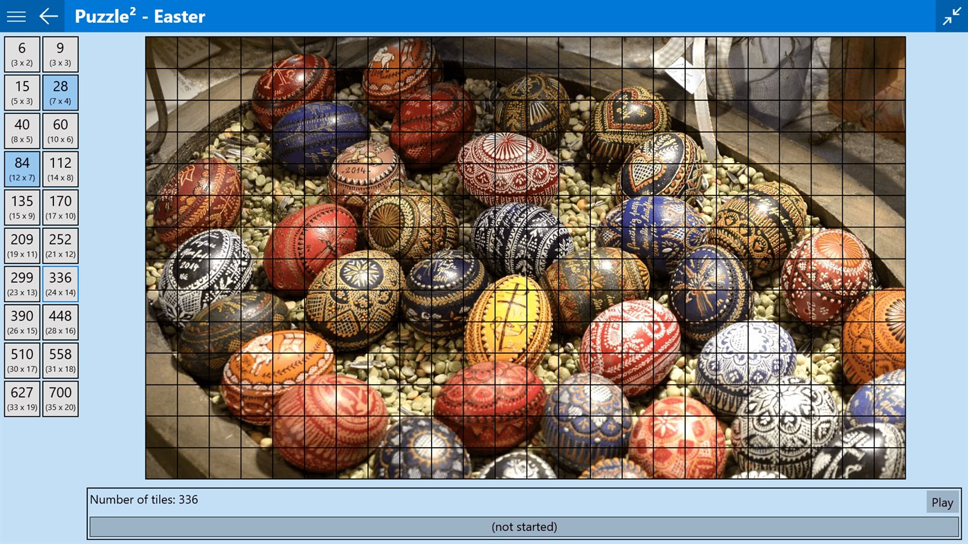Image resolution: width=968 pixels, height=544 pixels.
Task: Choose the 84 (12 x 7) puzzle size
Action: point(21,168)
